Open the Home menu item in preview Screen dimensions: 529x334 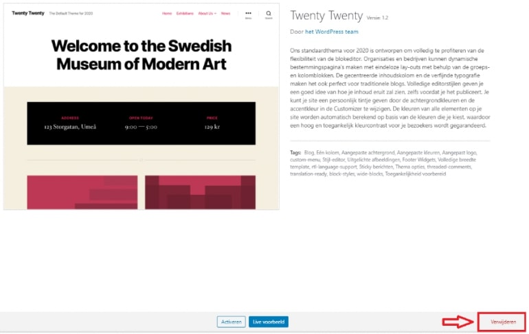pyautogui.click(x=167, y=13)
